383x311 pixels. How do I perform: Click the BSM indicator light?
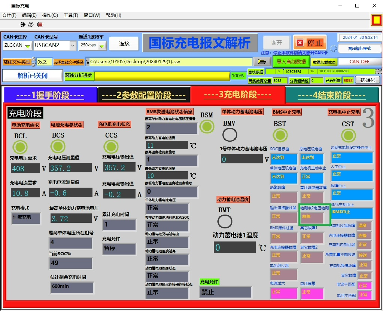tap(207, 127)
